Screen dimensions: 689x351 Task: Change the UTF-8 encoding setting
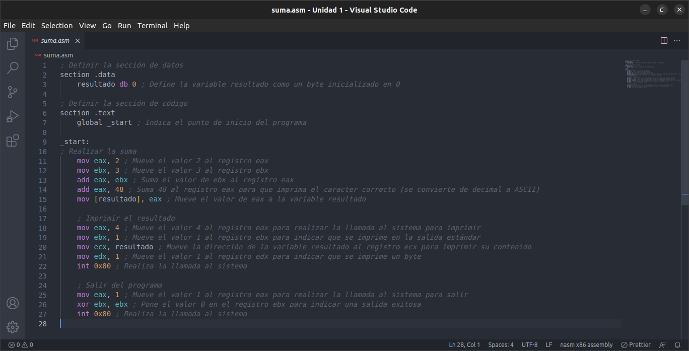coord(529,344)
